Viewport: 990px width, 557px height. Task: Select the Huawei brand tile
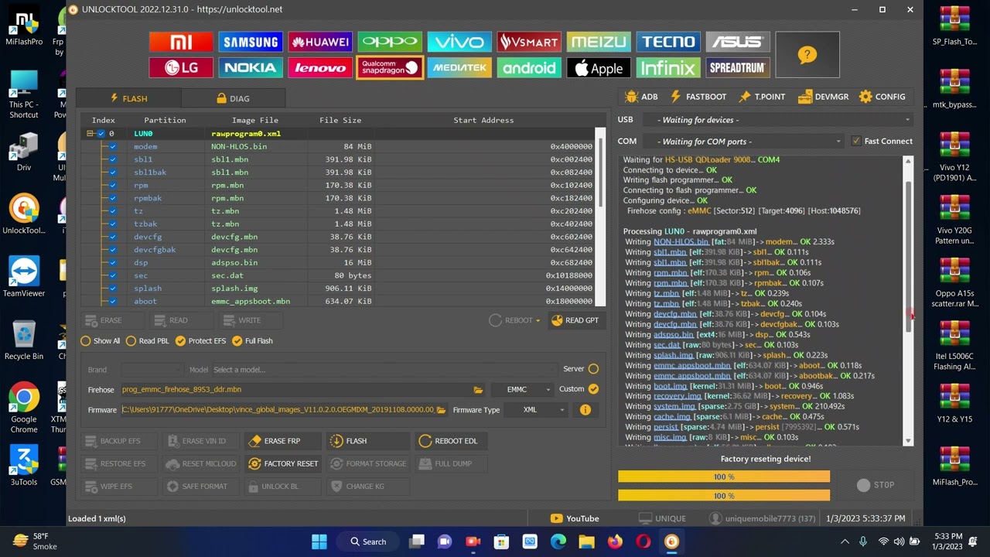tap(320, 42)
